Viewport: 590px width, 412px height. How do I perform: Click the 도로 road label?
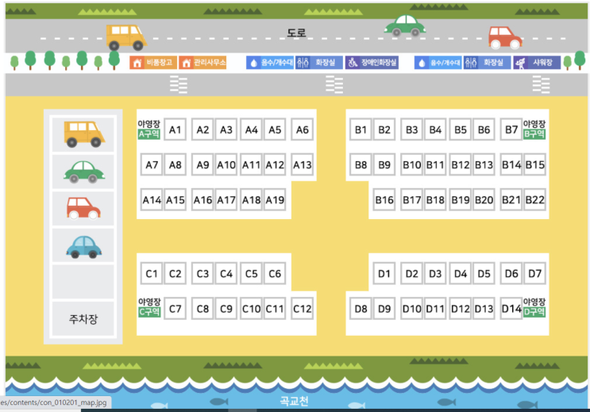[x=296, y=33]
